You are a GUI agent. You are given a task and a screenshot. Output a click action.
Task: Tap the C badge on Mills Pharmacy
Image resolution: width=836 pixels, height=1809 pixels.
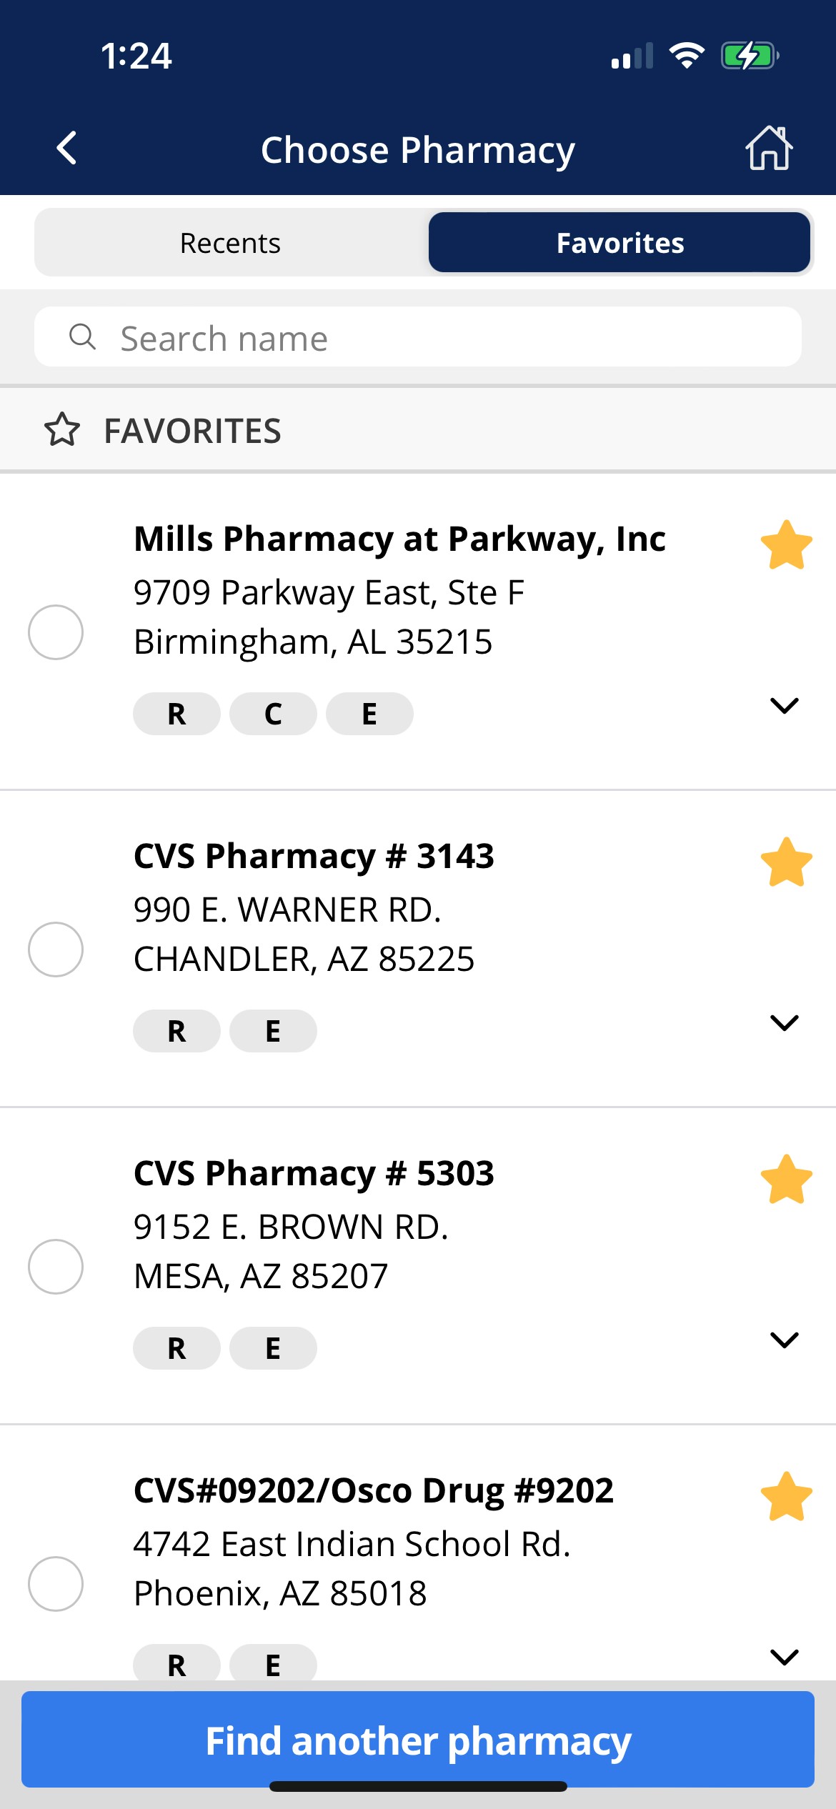pos(273,714)
